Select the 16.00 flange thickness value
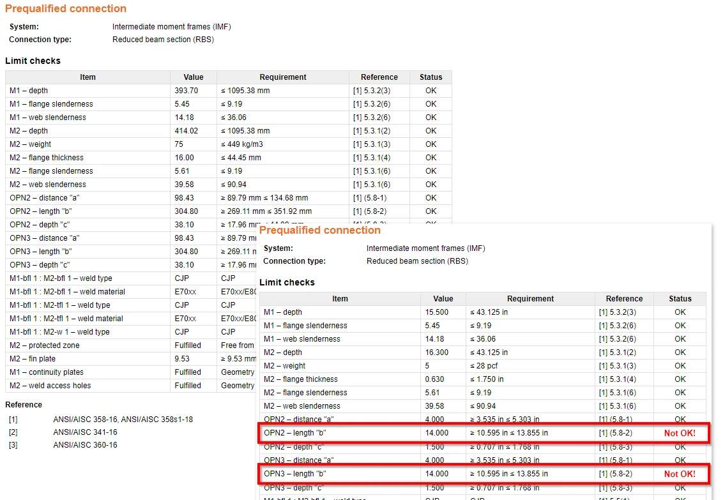The width and height of the screenshot is (725, 500). (x=184, y=158)
